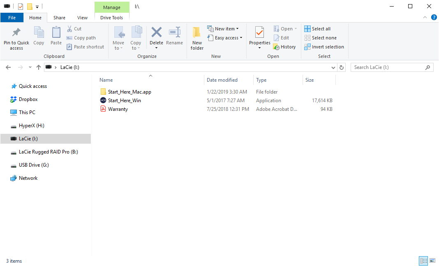
Task: Open file History
Action: pos(284,47)
